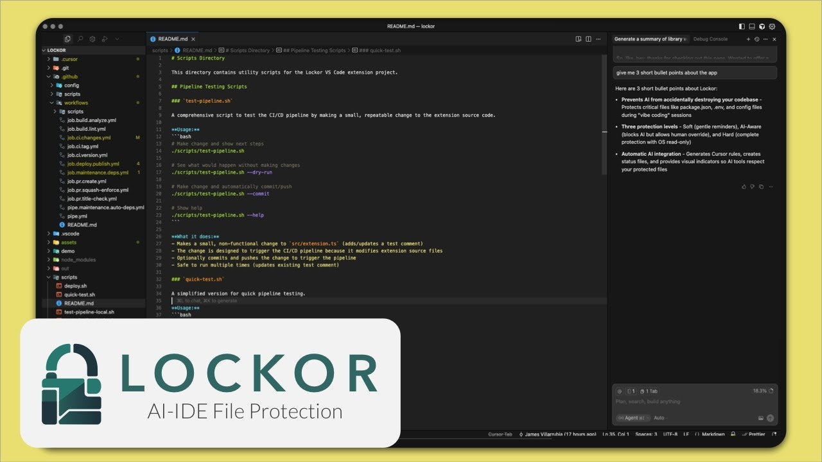Open the Auto model dropdown in the chat box
The height and width of the screenshot is (462, 822).
(x=659, y=418)
